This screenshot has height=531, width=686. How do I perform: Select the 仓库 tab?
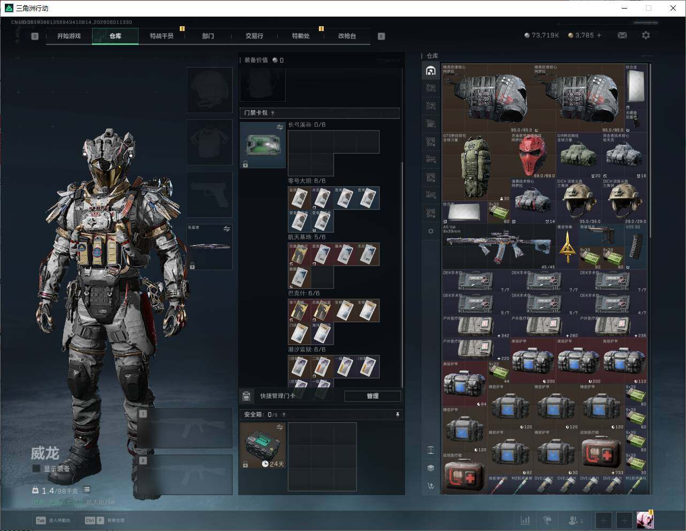pos(115,36)
